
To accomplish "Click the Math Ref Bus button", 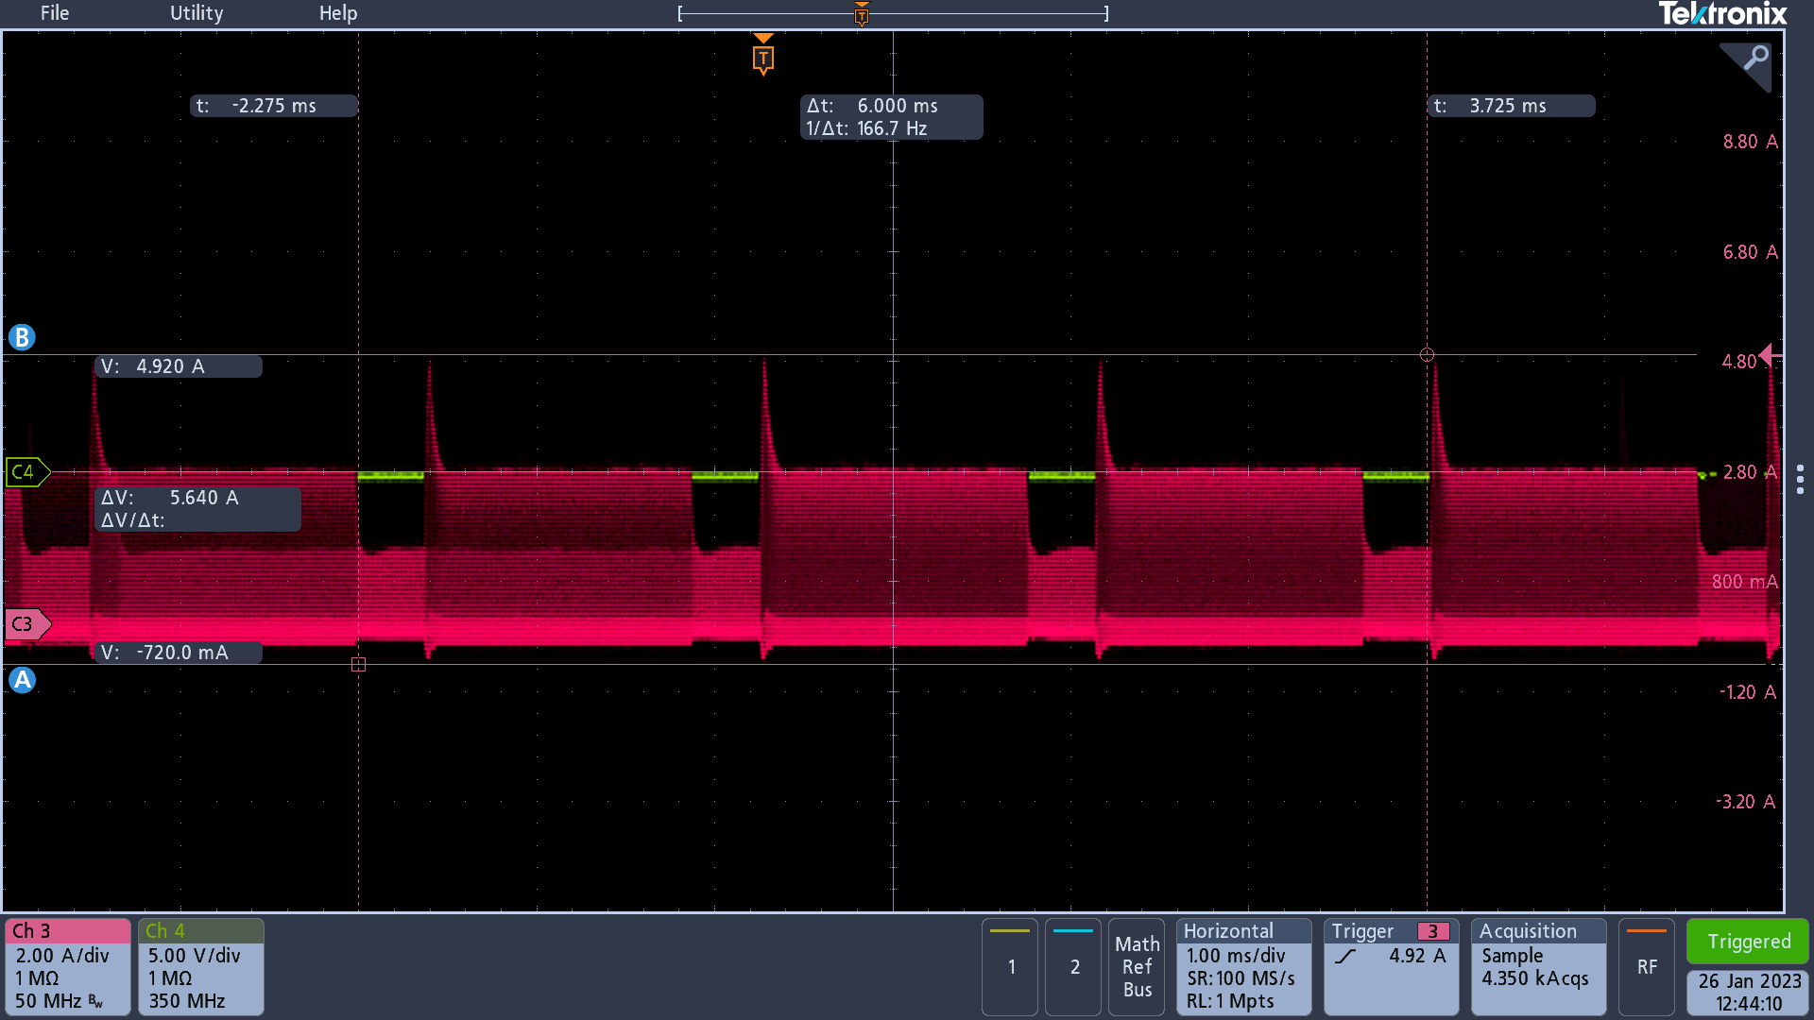I will pos(1137,966).
